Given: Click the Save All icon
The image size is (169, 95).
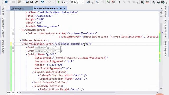Looking at the screenshot, I should coord(36,2).
